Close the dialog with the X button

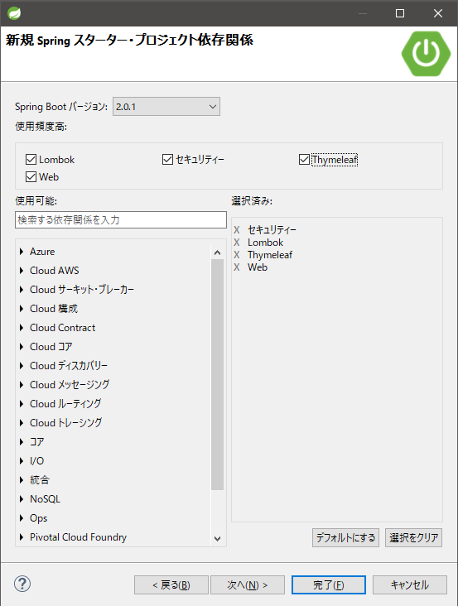click(x=438, y=13)
